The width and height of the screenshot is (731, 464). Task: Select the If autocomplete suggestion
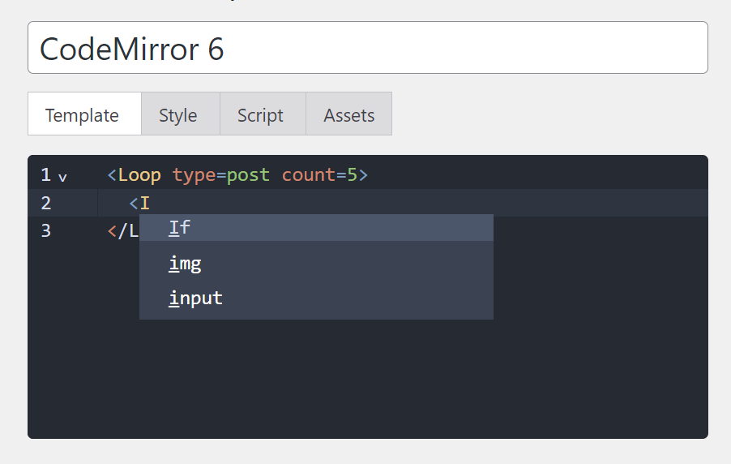point(316,228)
